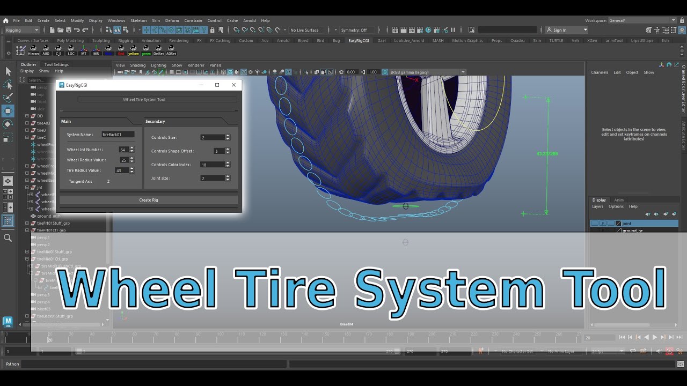The width and height of the screenshot is (687, 386).
Task: Run the ADSet shelf script
Action: [x=171, y=50]
